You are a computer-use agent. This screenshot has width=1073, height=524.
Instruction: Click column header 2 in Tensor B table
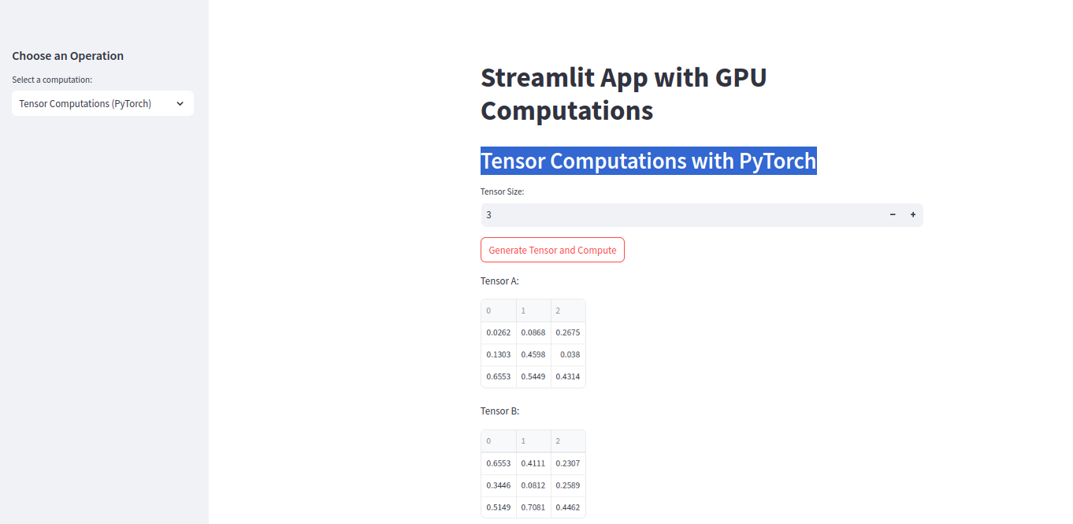tap(568, 441)
